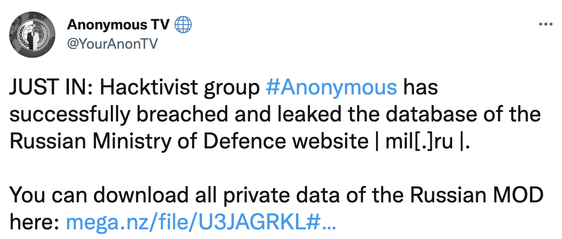562x239 pixels.
Task: Click the globe badge beside Anonymous TV
Action: [x=183, y=26]
